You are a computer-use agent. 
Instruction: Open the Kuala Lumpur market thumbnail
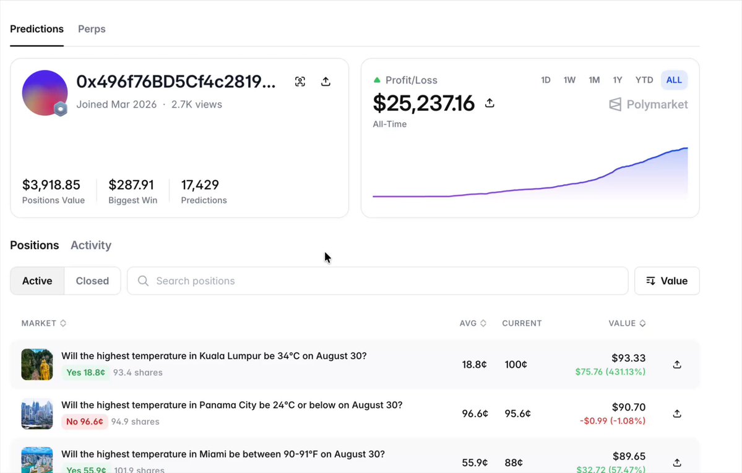click(x=37, y=364)
